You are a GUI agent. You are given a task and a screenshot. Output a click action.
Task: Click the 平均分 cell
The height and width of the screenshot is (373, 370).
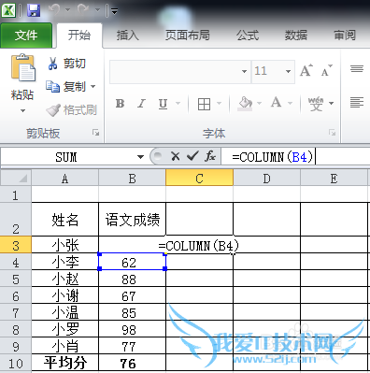click(x=64, y=363)
